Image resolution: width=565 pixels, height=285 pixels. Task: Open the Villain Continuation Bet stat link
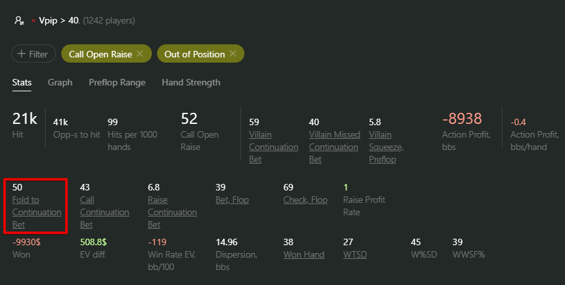click(x=274, y=147)
